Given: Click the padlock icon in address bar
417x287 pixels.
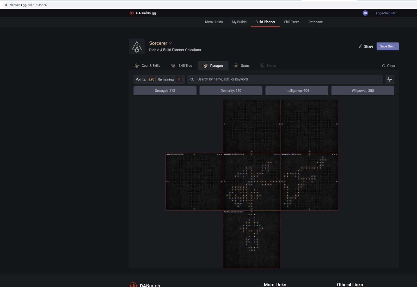Looking at the screenshot, I should coord(6,5).
